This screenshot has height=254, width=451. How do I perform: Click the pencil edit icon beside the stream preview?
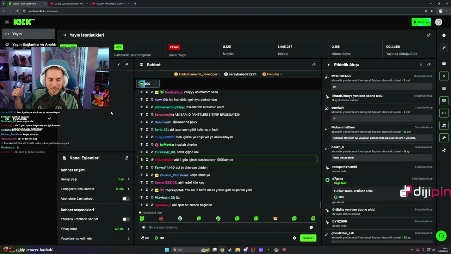pos(118,65)
